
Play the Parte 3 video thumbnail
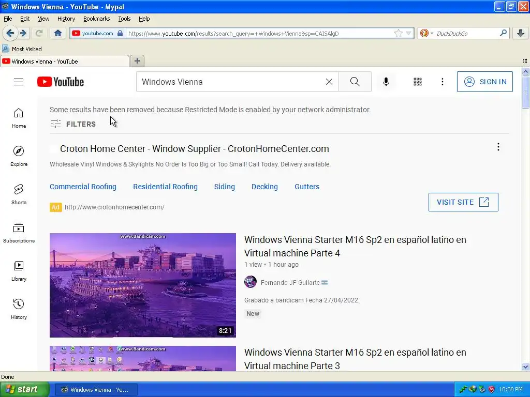(x=143, y=359)
